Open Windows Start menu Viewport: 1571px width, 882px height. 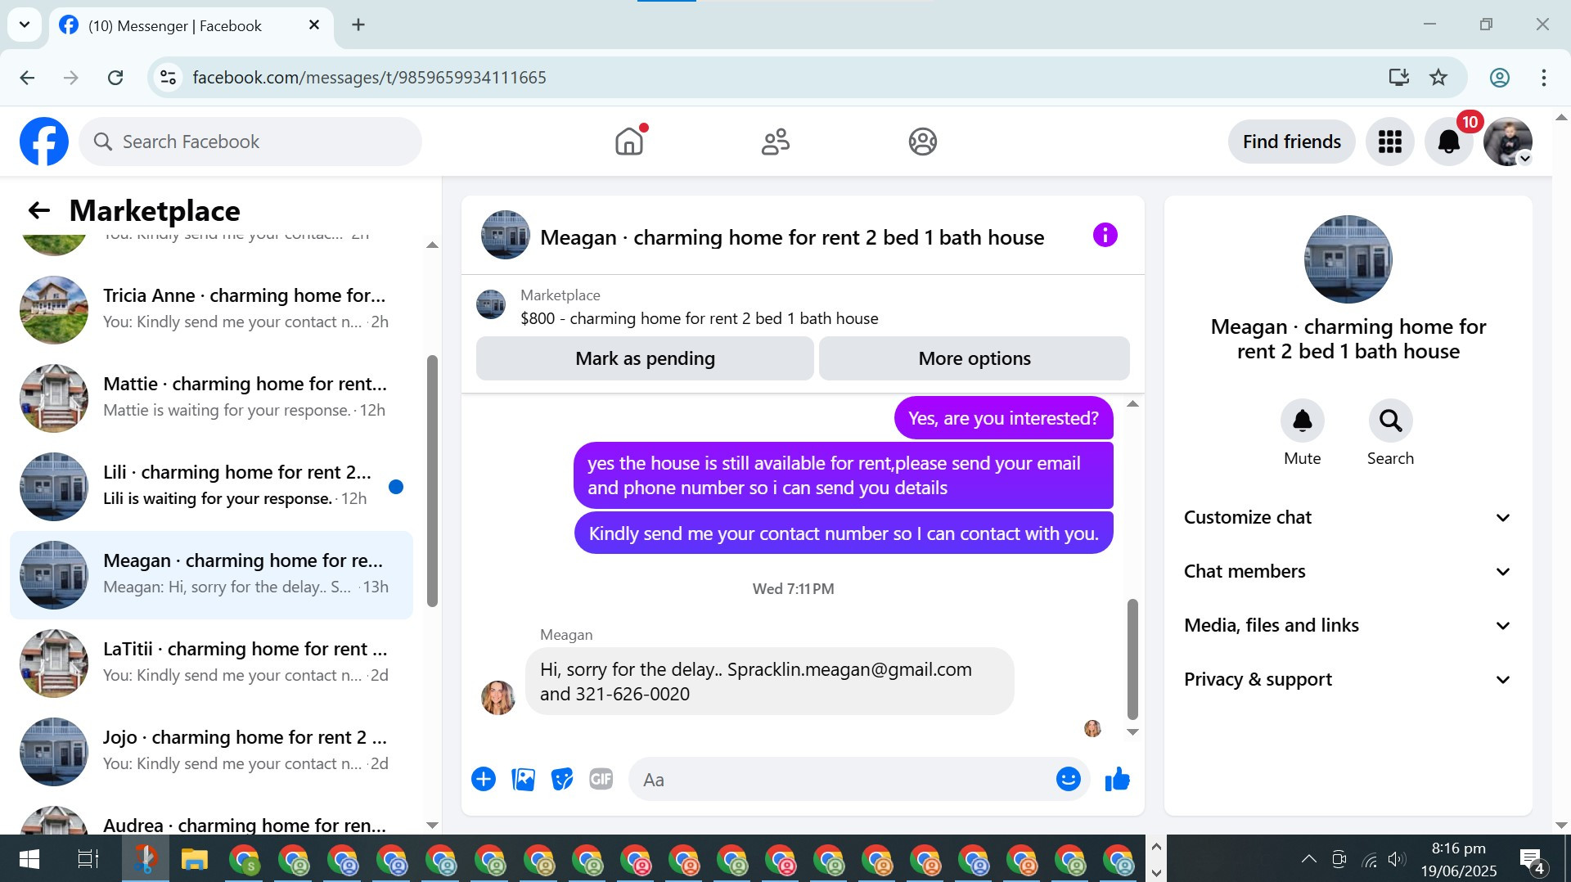pyautogui.click(x=29, y=859)
